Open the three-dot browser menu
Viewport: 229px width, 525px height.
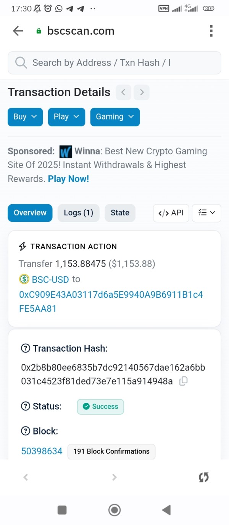[x=211, y=31]
